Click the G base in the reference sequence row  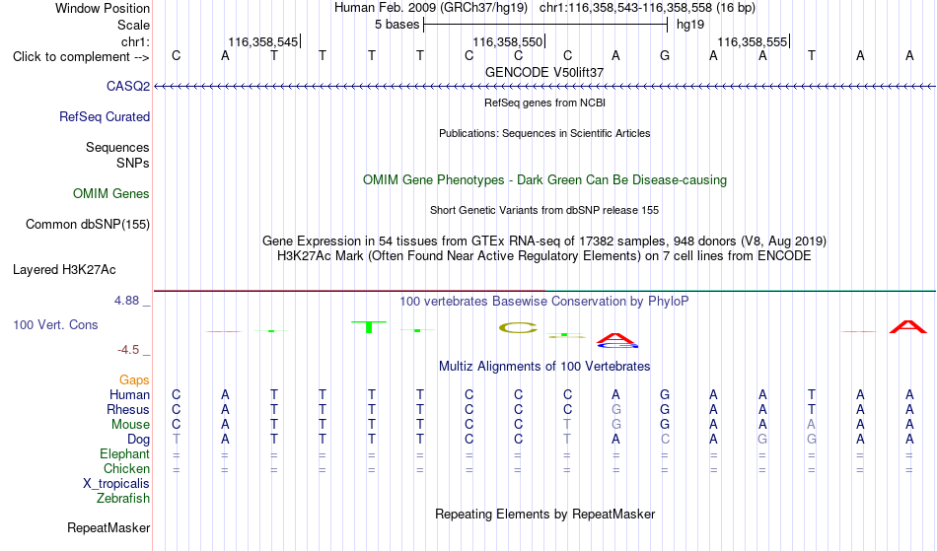665,56
